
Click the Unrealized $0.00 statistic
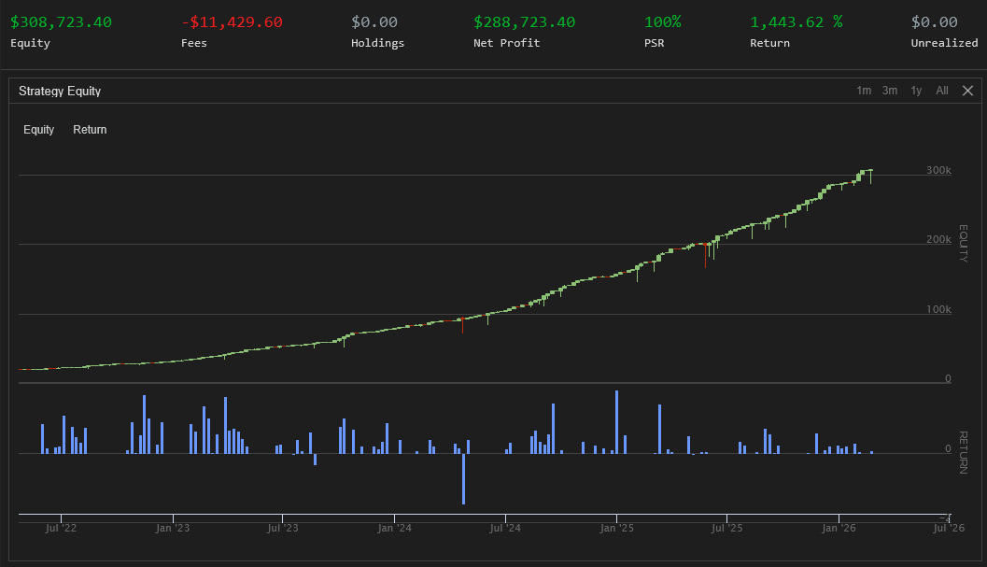[934, 21]
